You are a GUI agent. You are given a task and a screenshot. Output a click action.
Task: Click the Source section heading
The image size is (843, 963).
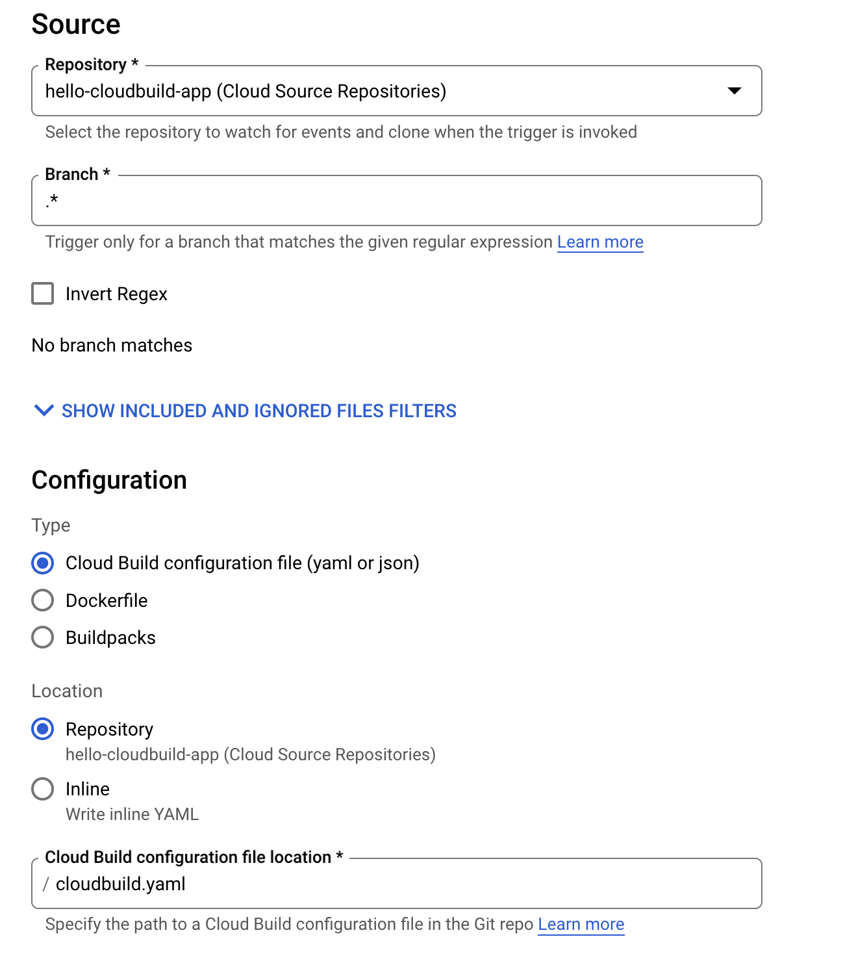(x=76, y=25)
